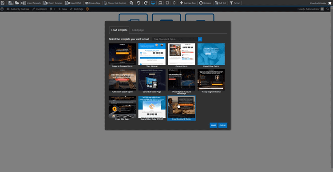
Task: Select the mobile phone view icon
Action: click(174, 3)
